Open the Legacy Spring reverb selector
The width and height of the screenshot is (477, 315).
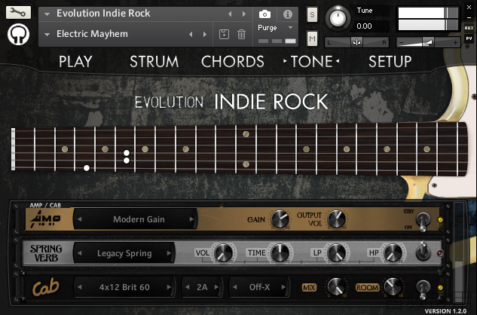(124, 253)
